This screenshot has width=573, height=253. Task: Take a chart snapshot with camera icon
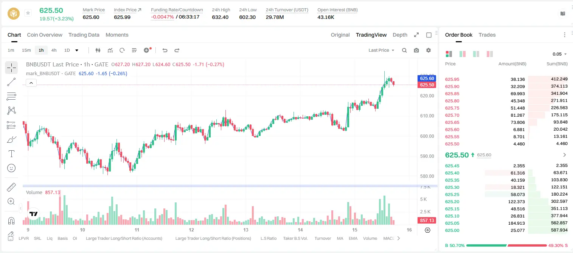(416, 50)
